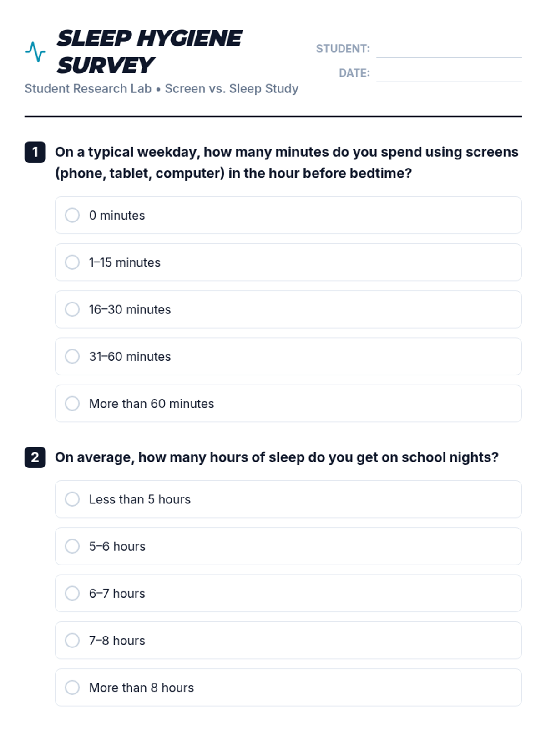546x729 pixels.
Task: Choose "Less than 5 hours" radio button
Action: 72,499
